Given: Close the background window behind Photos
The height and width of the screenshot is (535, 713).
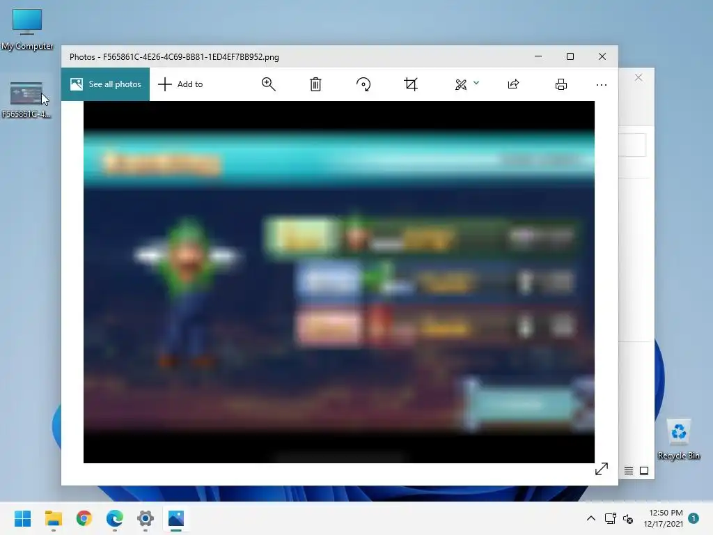Looking at the screenshot, I should [x=638, y=77].
